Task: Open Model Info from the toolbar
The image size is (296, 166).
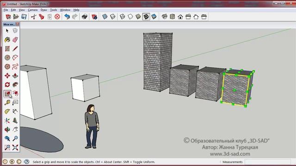Action: 94,17
